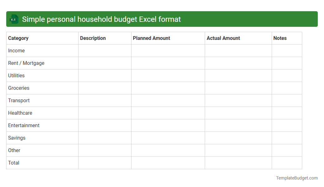Select the Utilities category cell
Image resolution: width=324 pixels, height=187 pixels.
16,75
